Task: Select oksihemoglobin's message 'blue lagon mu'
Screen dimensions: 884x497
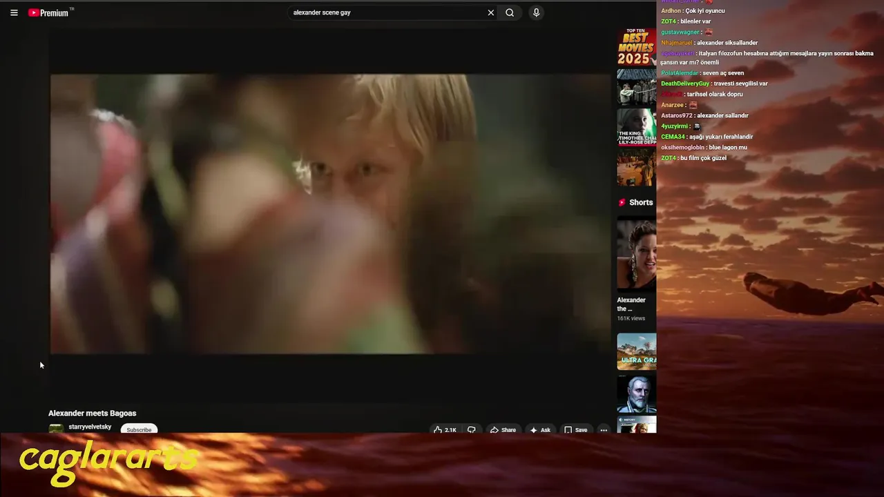Action: tap(727, 148)
